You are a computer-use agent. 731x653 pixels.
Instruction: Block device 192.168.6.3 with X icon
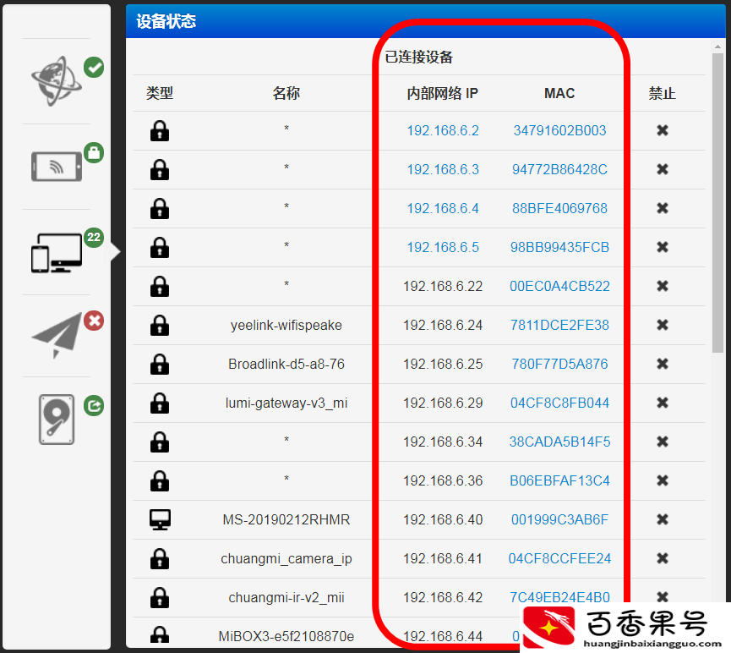point(663,169)
